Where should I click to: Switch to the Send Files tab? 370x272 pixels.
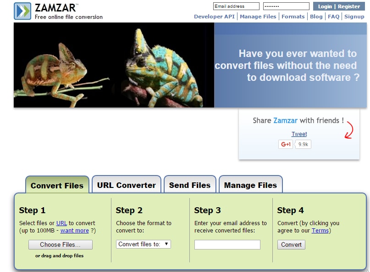(x=190, y=184)
